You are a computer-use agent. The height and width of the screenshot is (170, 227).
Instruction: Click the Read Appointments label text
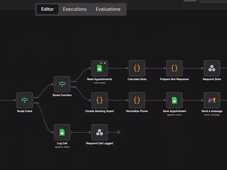tap(100, 79)
